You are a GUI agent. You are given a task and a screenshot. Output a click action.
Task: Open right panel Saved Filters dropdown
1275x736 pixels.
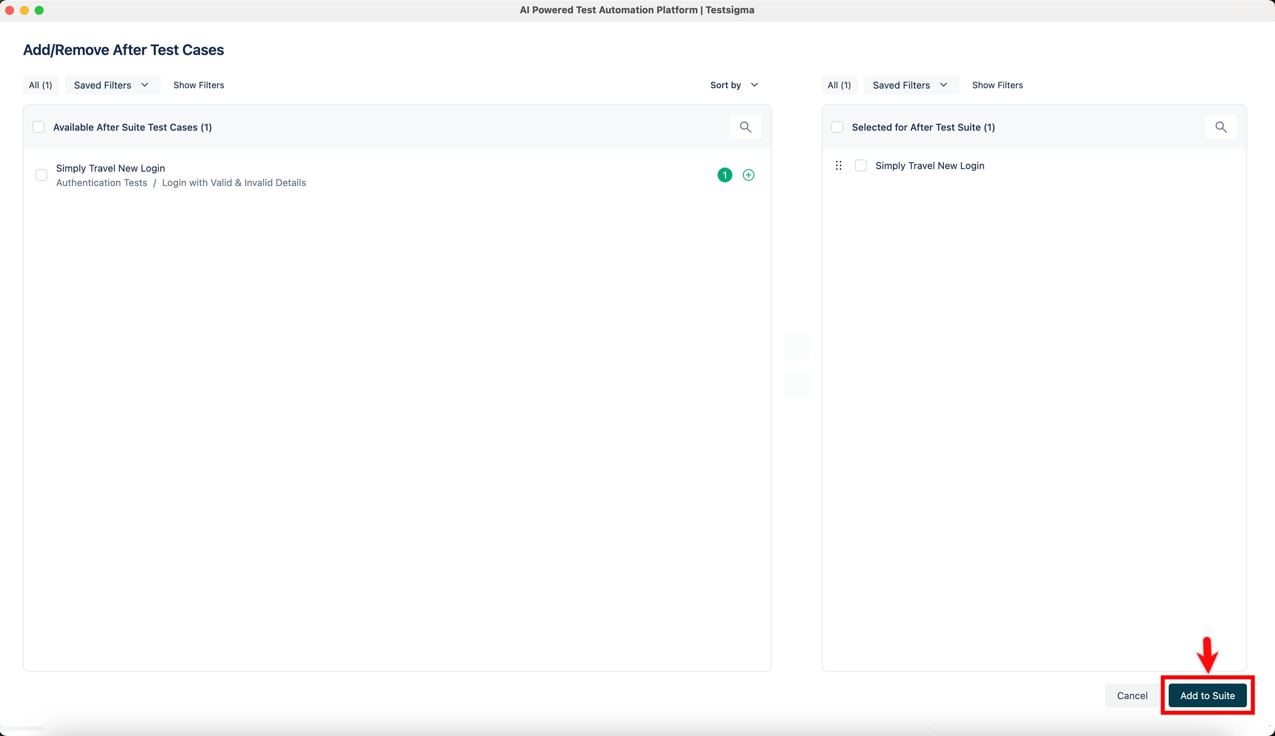point(911,85)
